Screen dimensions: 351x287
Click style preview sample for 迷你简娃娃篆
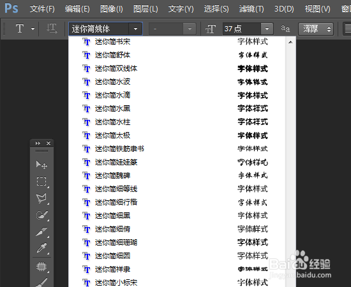(253, 162)
